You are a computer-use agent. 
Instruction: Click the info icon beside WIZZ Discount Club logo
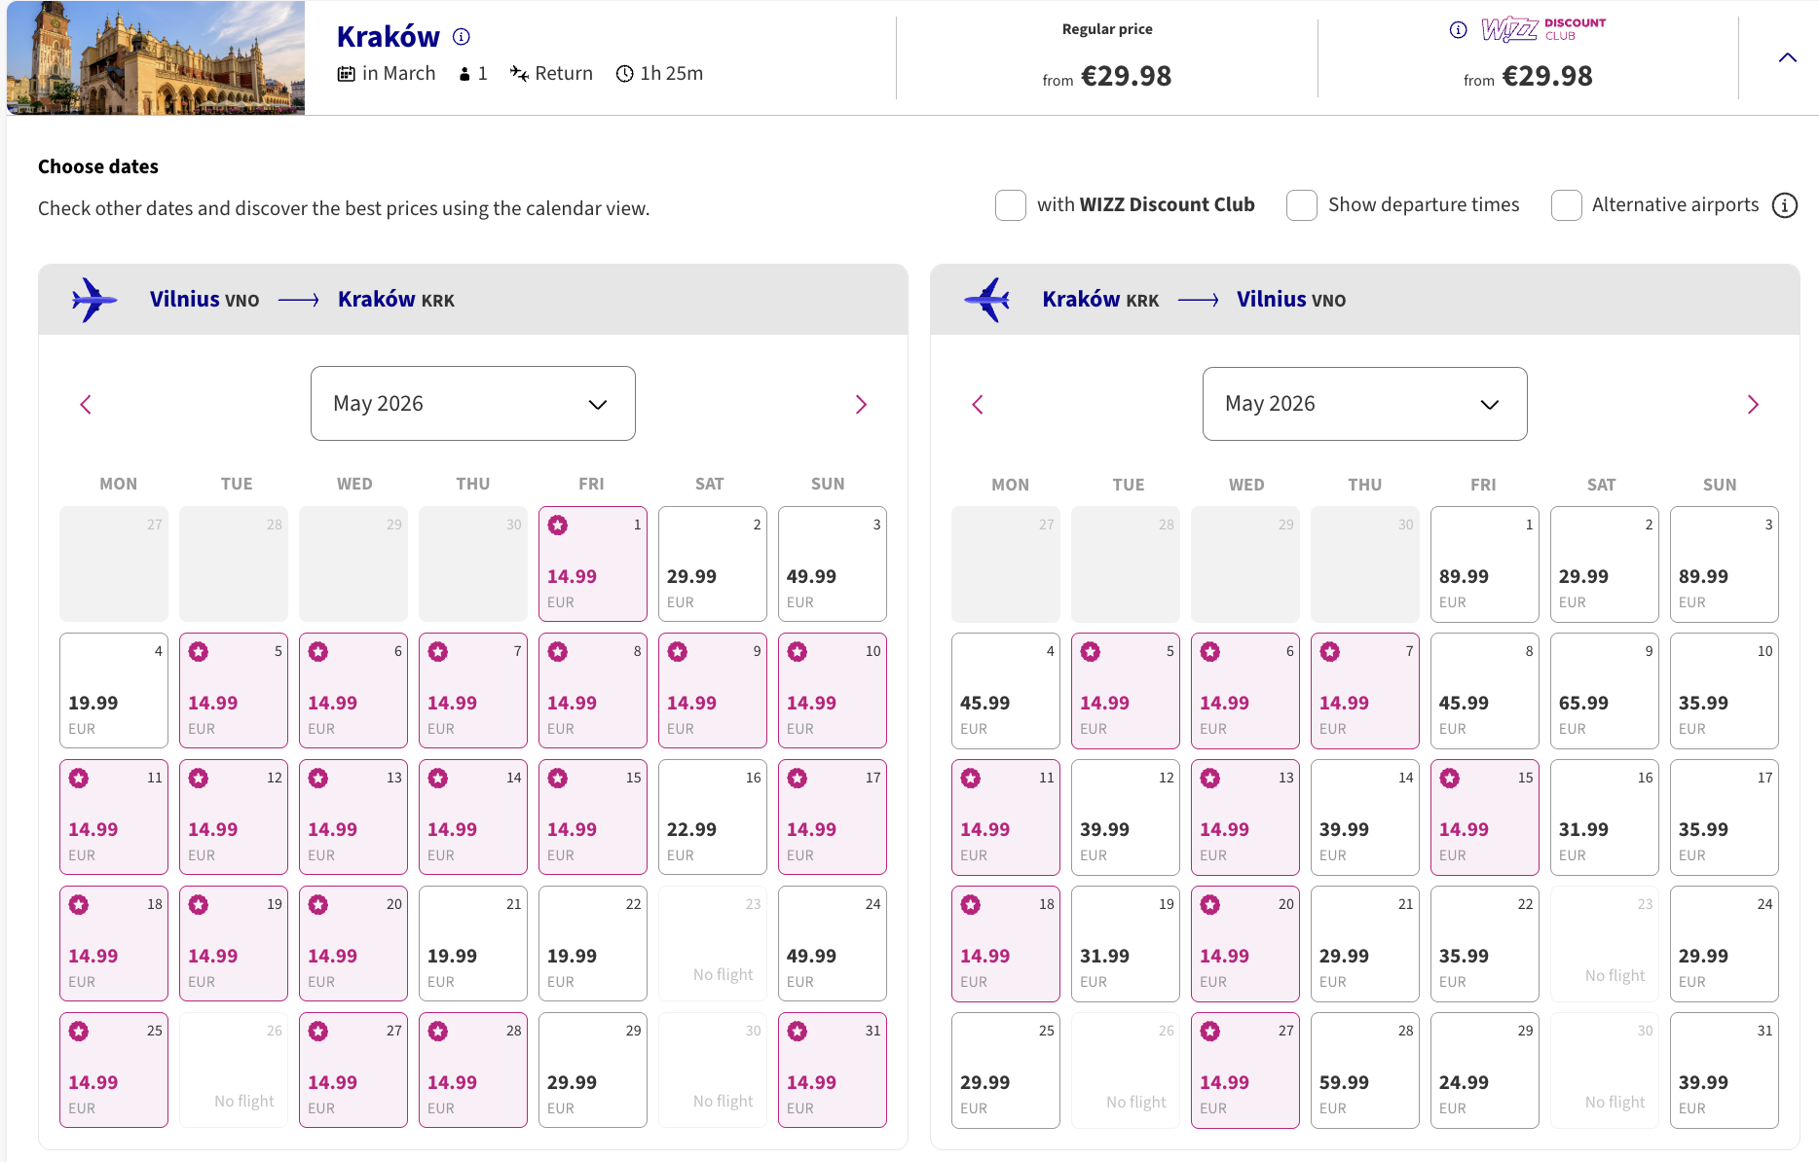coord(1458,29)
